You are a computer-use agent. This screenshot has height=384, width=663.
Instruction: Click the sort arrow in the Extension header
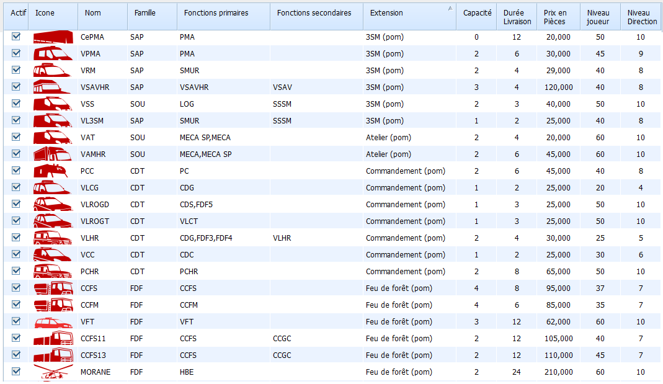(x=450, y=9)
